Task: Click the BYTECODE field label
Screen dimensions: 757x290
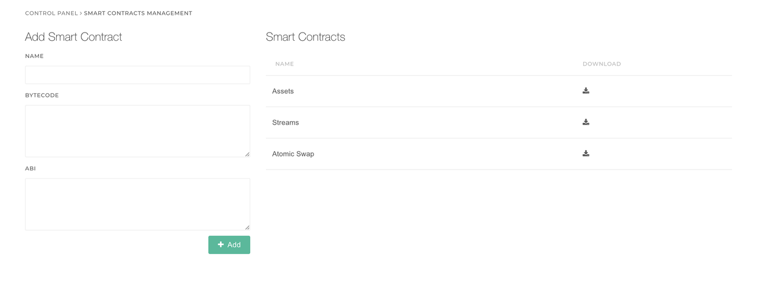Action: click(42, 95)
